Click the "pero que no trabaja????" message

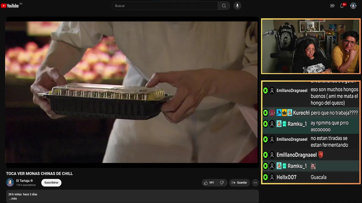pos(334,113)
